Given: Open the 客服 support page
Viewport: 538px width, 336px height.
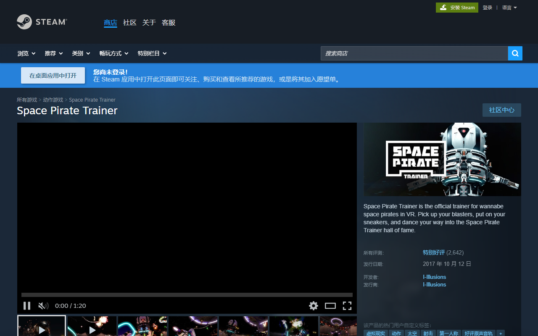Looking at the screenshot, I should pos(169,23).
